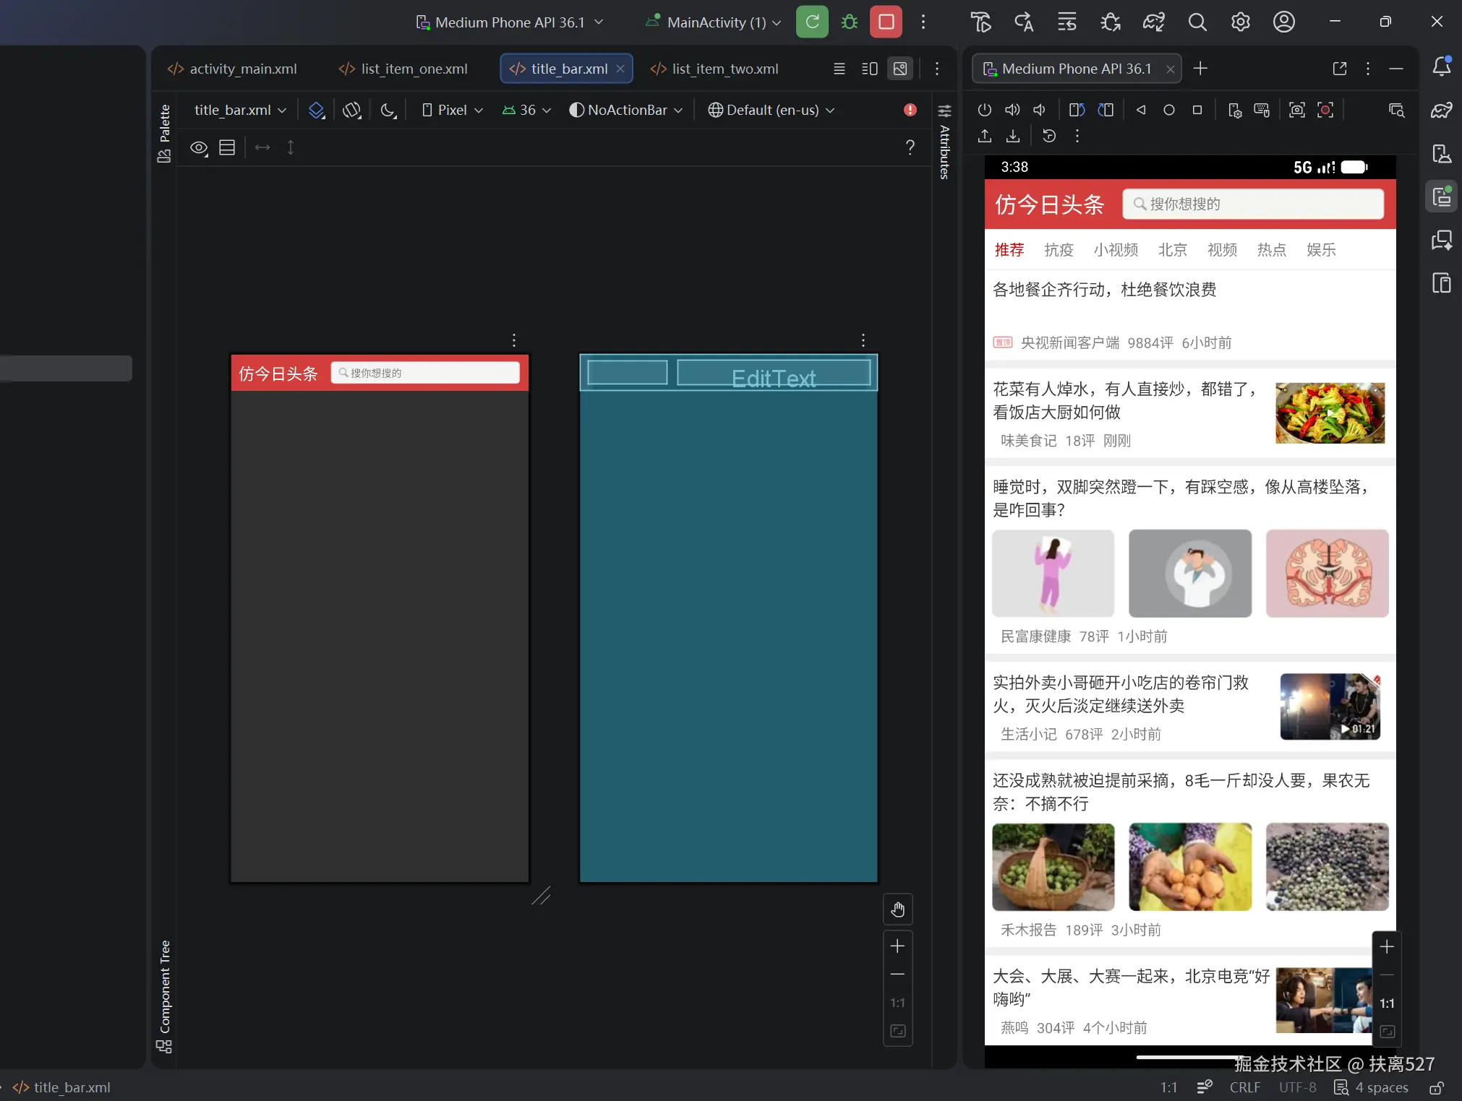Viewport: 1462px width, 1101px height.
Task: Switch editor to Design view mode
Action: tap(900, 69)
